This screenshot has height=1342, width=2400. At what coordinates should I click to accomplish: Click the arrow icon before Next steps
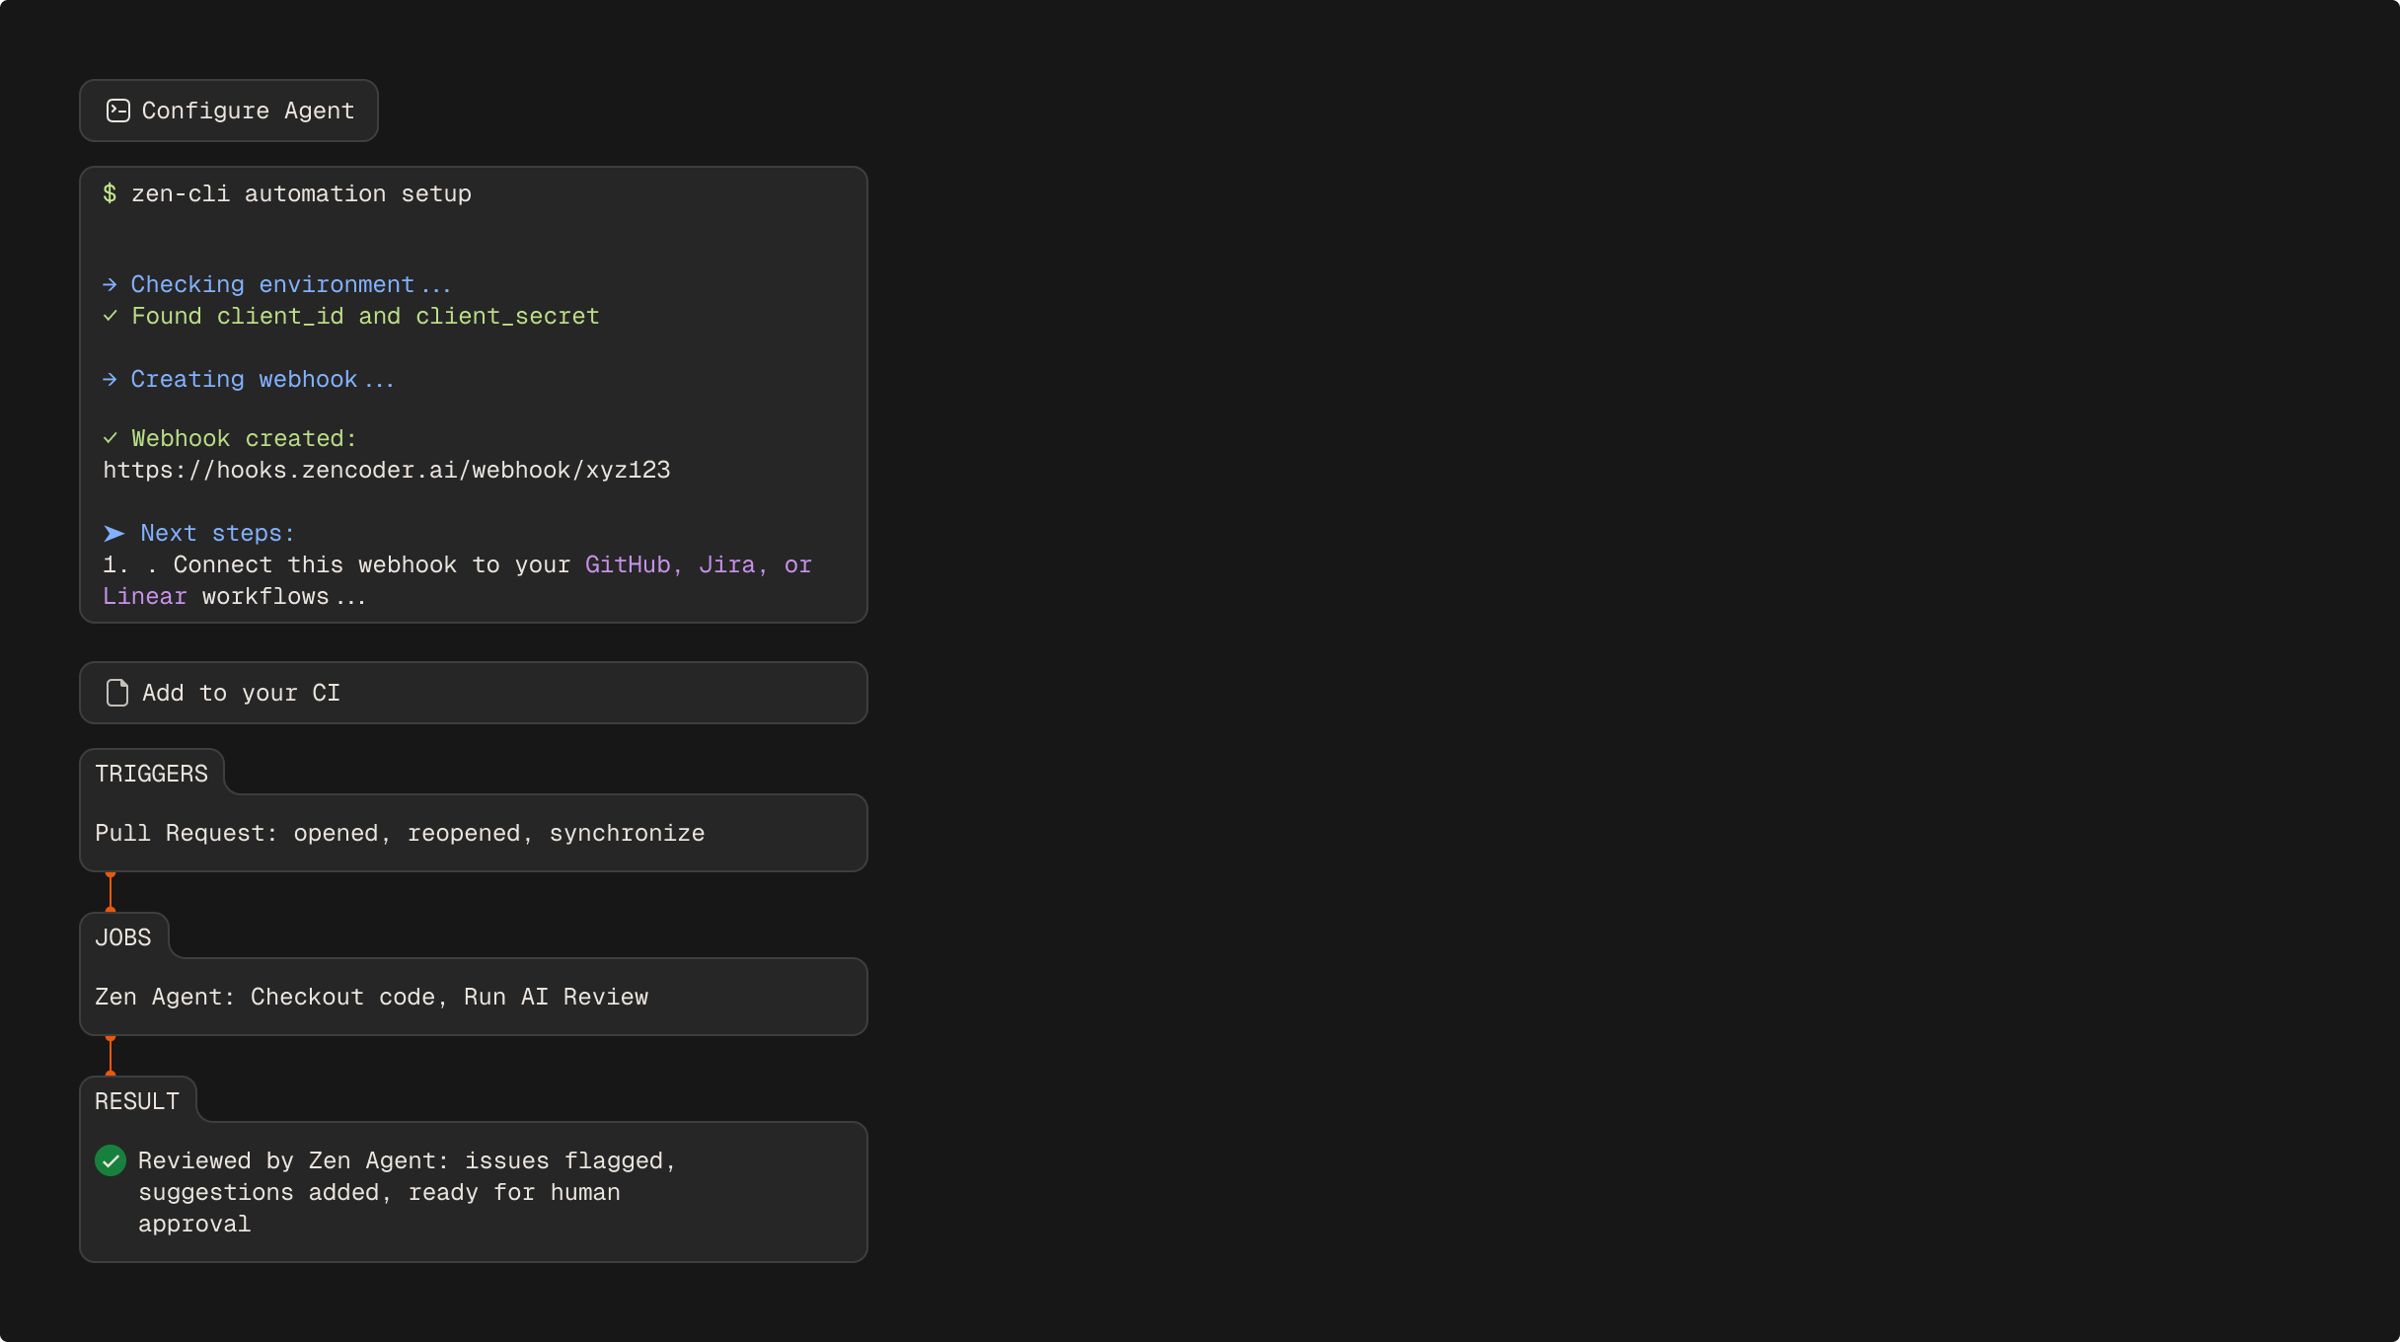point(112,533)
